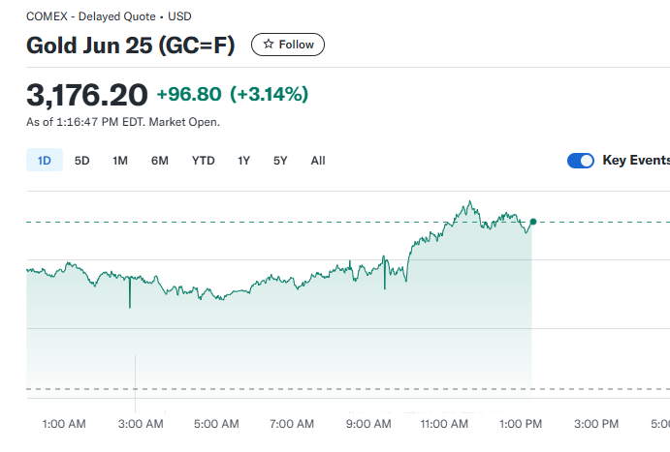Screen dimensions: 670x452
Task: Click the downward spike near 3:00 AM
Action: pyautogui.click(x=130, y=292)
